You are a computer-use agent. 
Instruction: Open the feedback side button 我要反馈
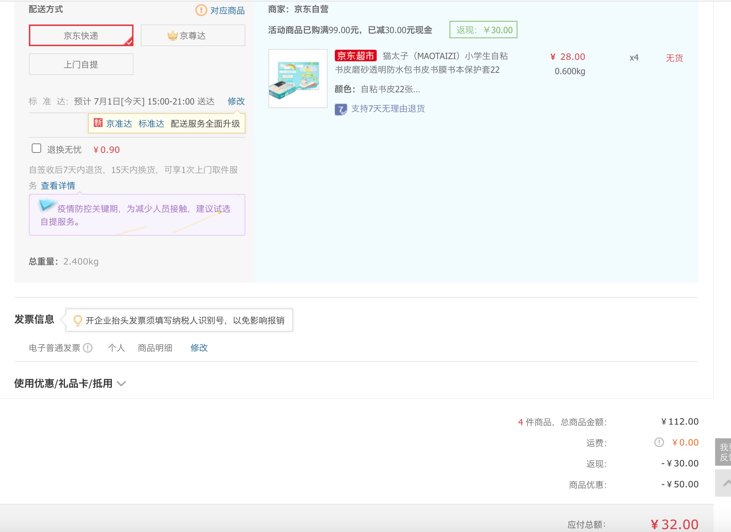click(x=723, y=452)
